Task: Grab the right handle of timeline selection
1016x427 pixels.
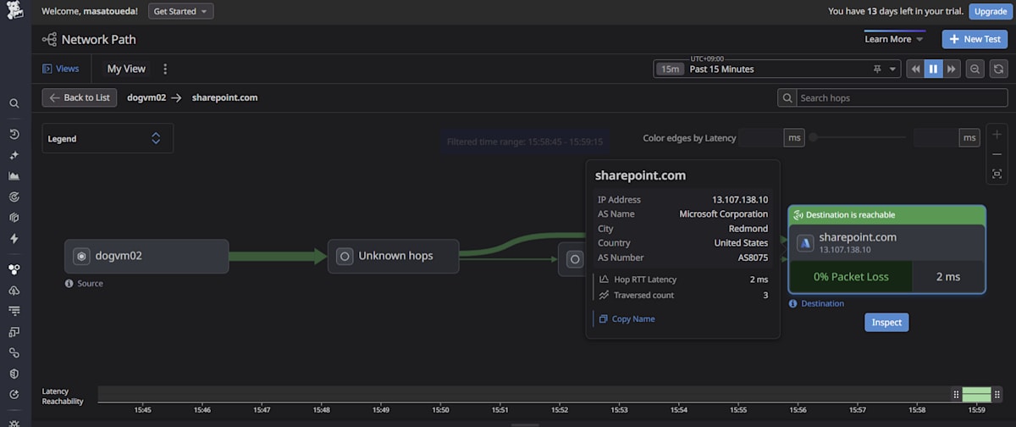Action: coord(997,394)
